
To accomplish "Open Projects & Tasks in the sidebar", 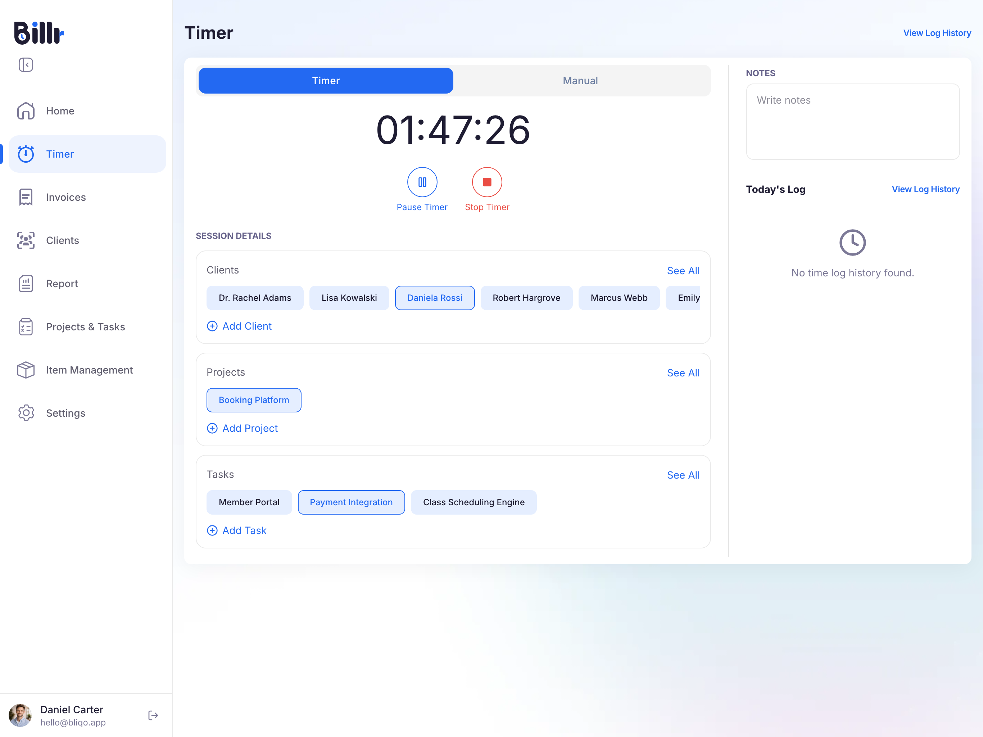I will coord(87,327).
